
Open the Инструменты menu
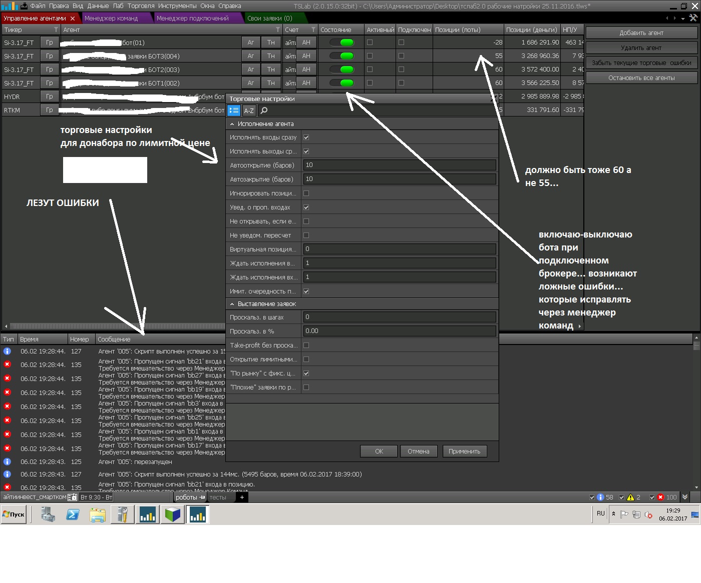click(177, 6)
